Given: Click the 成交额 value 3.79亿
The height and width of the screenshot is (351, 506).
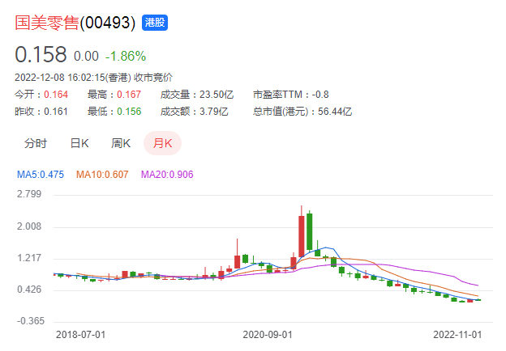Looking at the screenshot, I should click(213, 112).
